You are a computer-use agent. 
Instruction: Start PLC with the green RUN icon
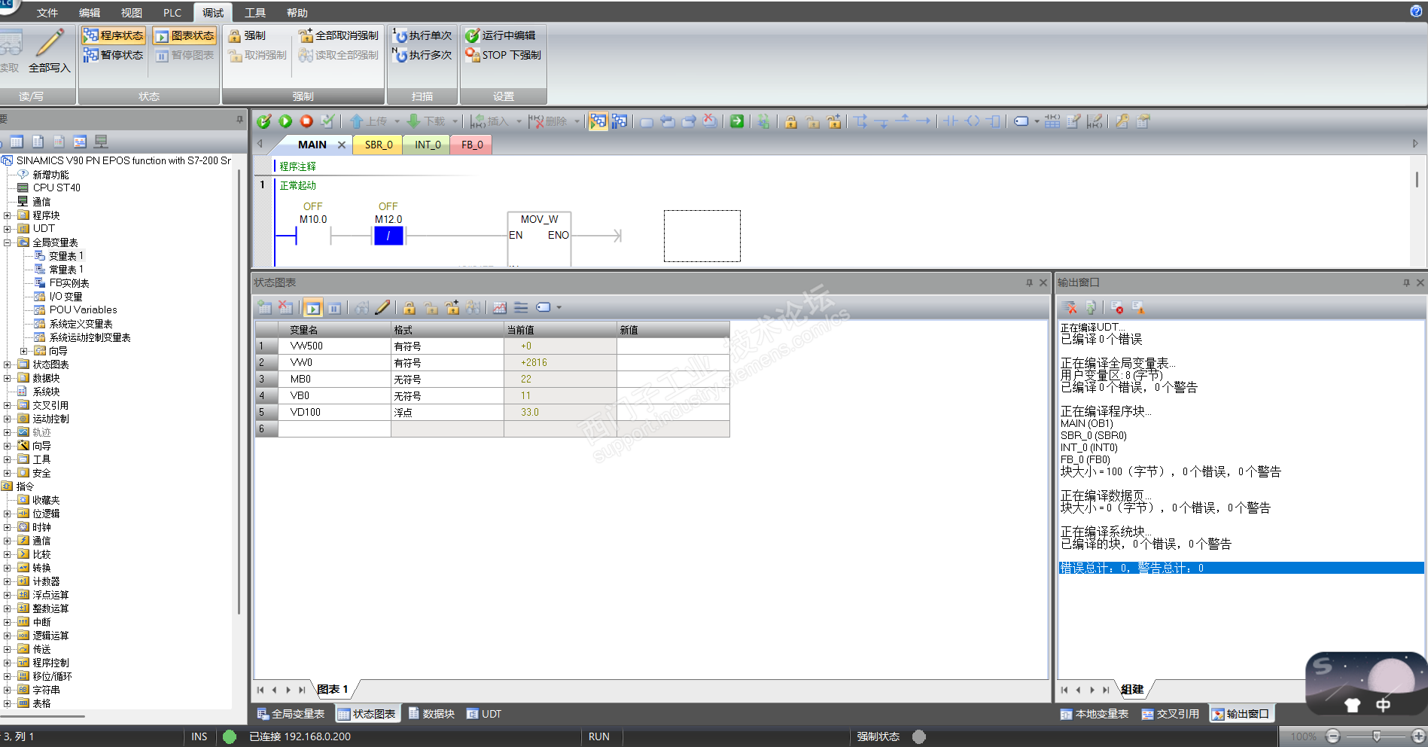(x=285, y=121)
